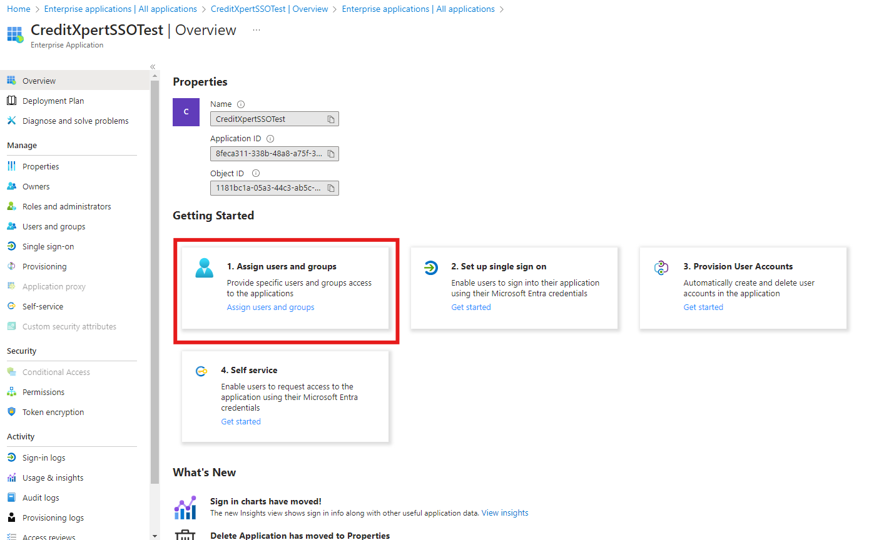The width and height of the screenshot is (869, 540).
Task: Click the sidebar scrollbar down arrow
Action: coord(155,536)
